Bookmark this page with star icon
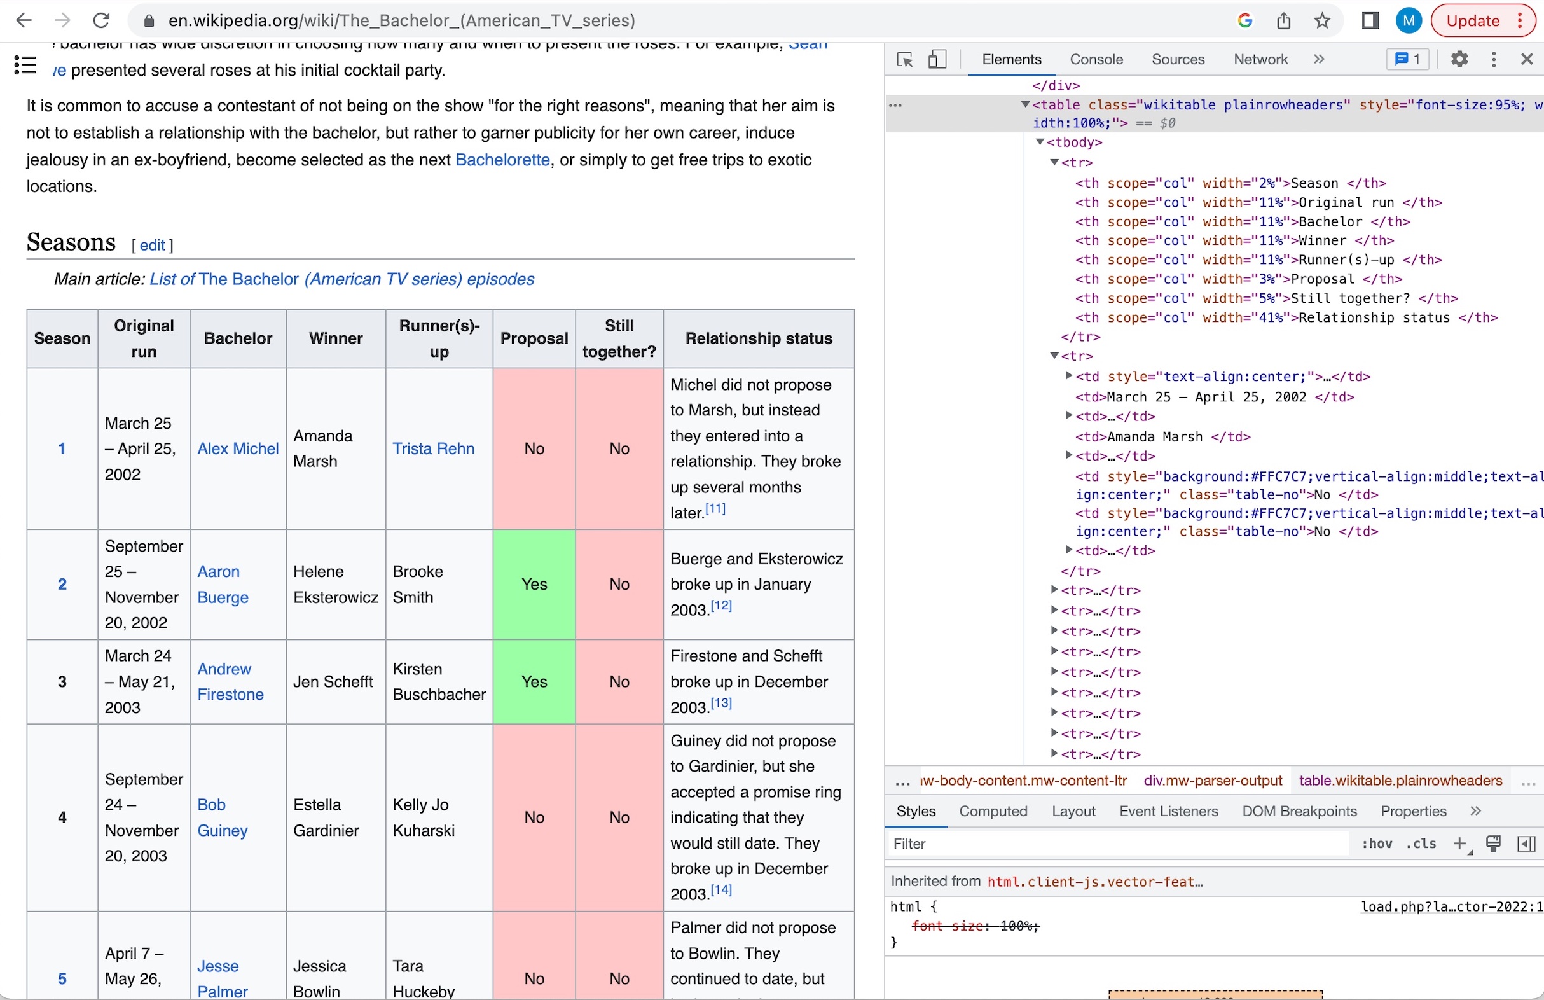This screenshot has height=1000, width=1544. [1322, 21]
